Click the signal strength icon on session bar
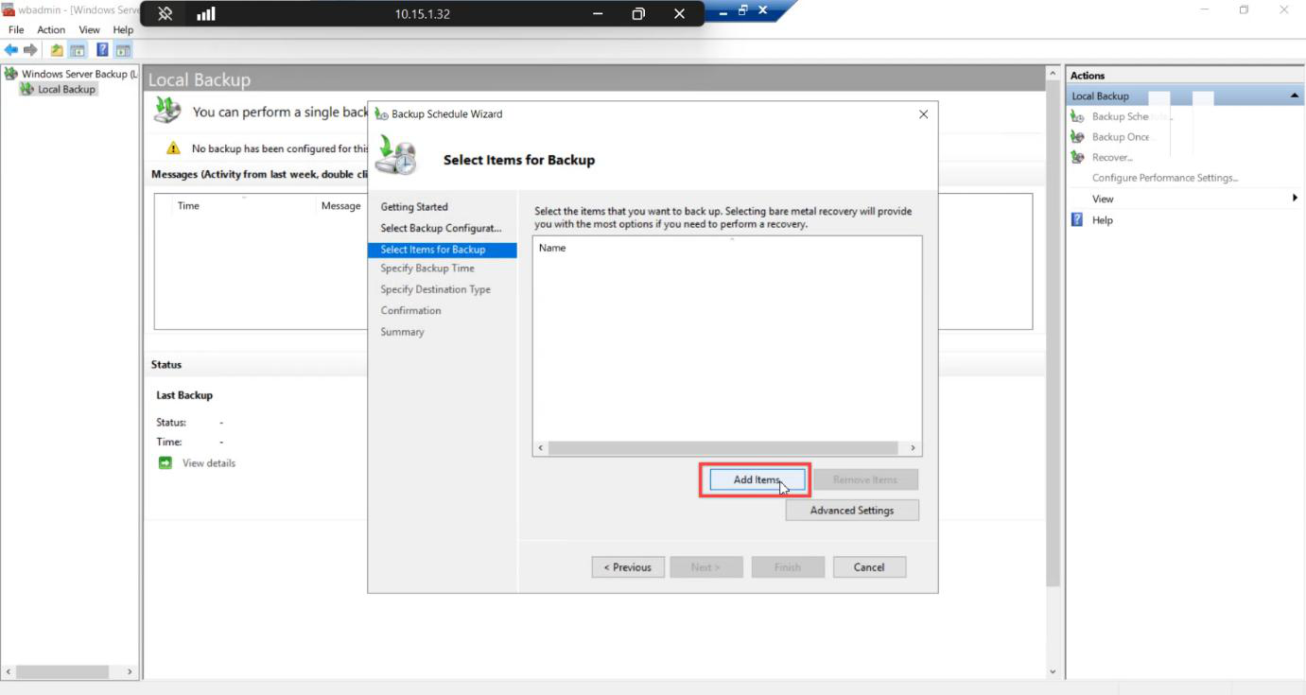1306x695 pixels. (x=205, y=14)
